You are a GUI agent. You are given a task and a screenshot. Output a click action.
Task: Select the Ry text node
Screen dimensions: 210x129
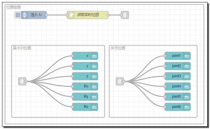tap(85, 97)
